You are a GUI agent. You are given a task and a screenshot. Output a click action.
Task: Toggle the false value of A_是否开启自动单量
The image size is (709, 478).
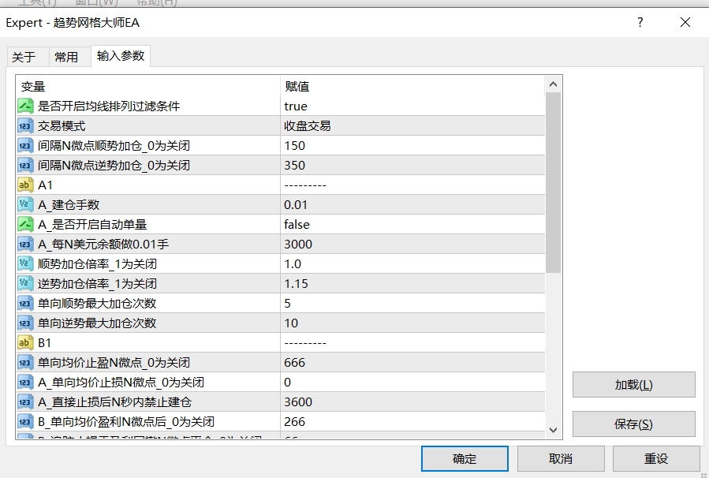click(297, 225)
